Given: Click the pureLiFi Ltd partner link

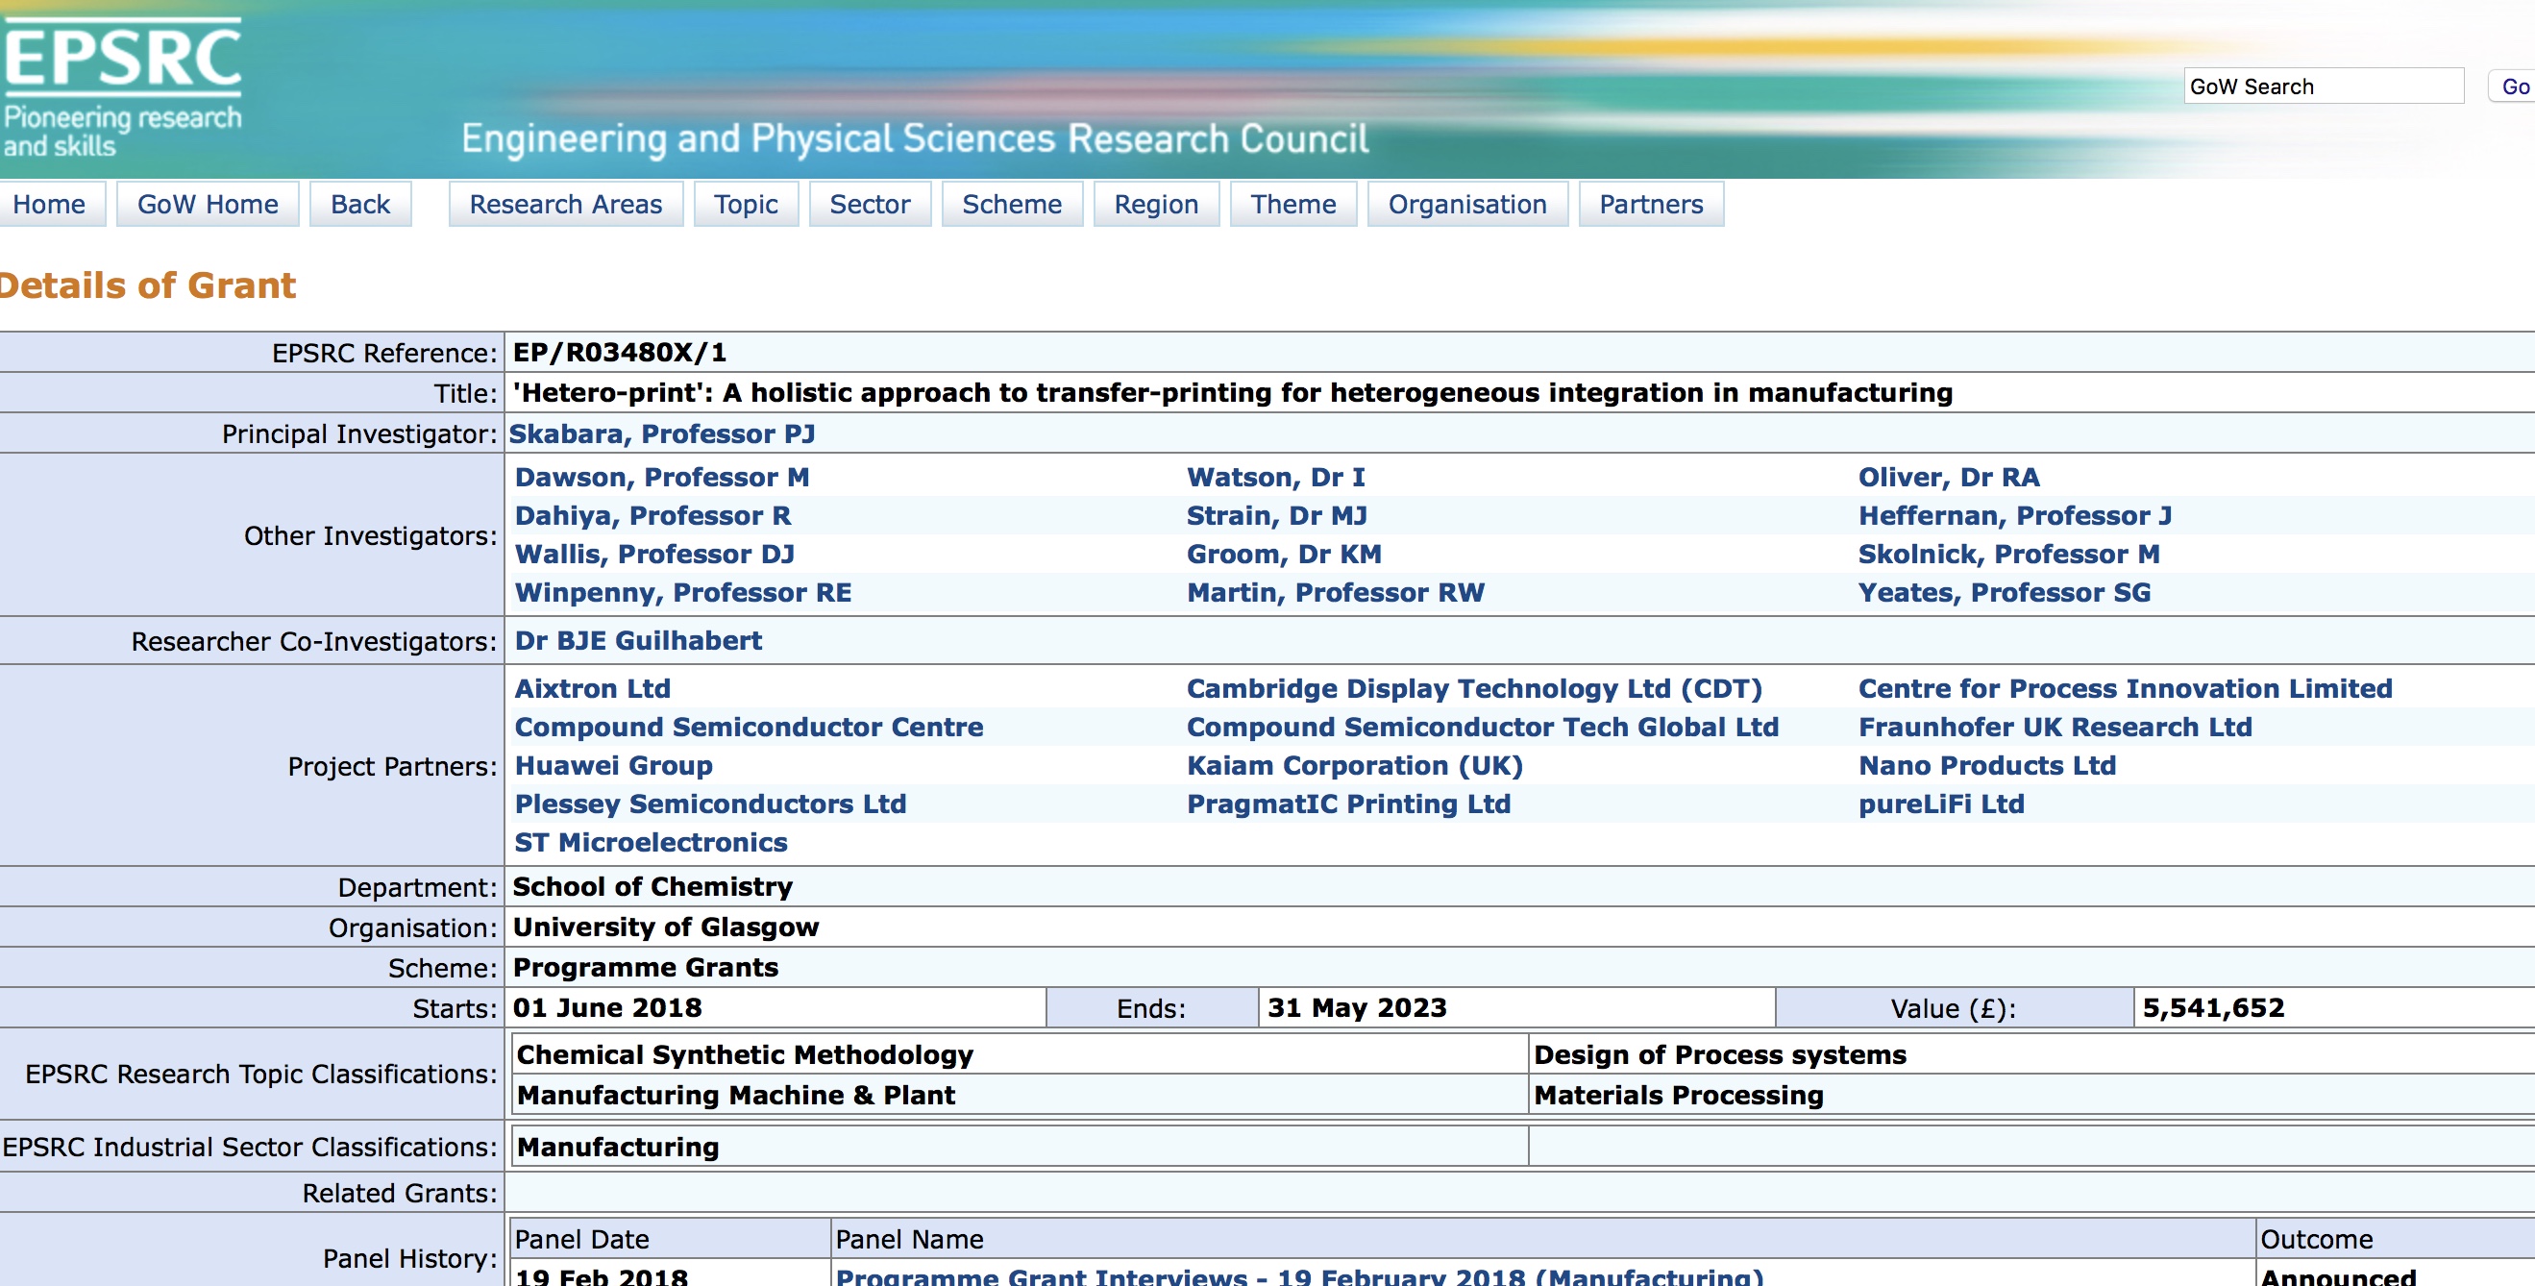Looking at the screenshot, I should pyautogui.click(x=1940, y=804).
